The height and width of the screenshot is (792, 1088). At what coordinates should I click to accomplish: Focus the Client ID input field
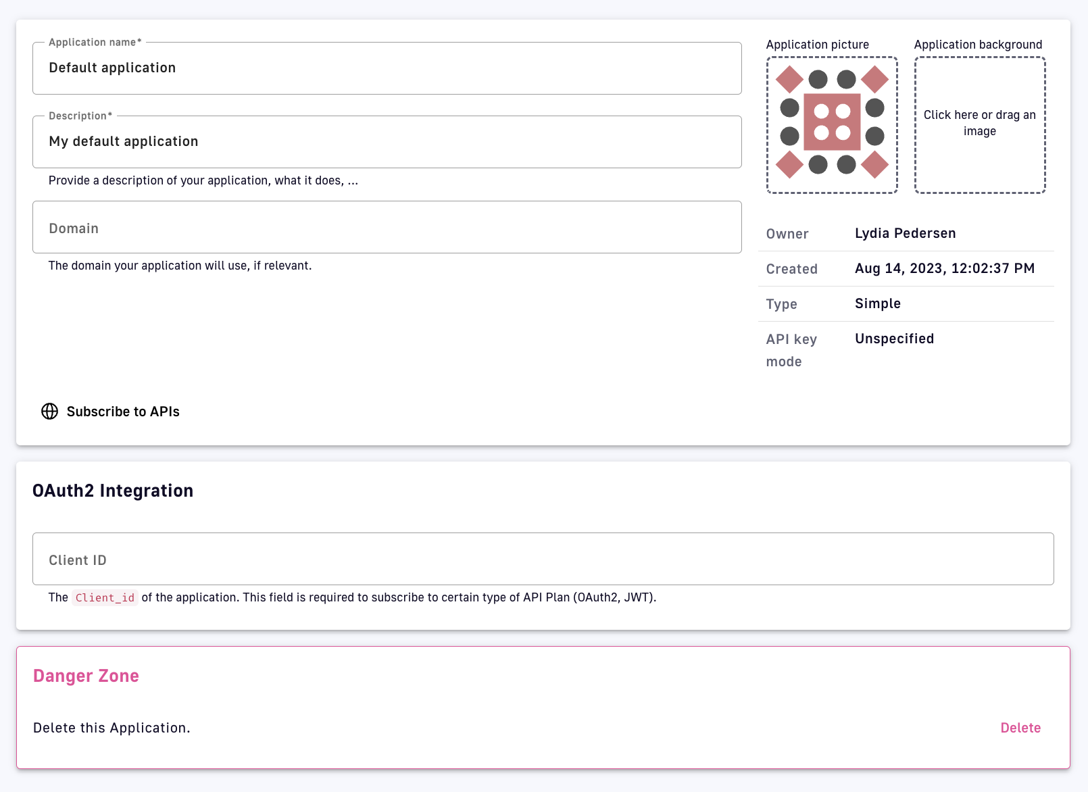click(x=543, y=560)
